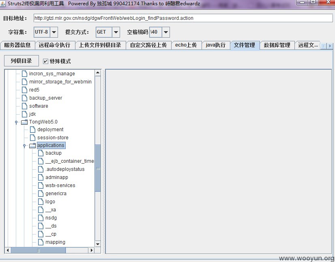335x262 pixels.
Task: Switch to the 远程命令执行 tab
Action: click(54, 45)
